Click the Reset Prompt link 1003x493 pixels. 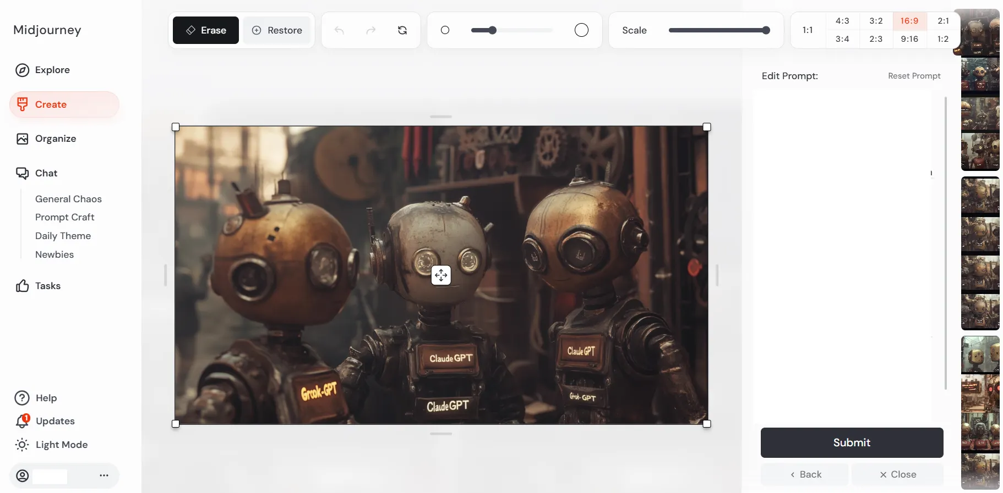coord(914,76)
